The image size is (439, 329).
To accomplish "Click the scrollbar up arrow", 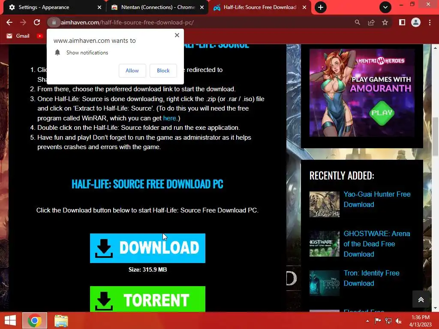I will (x=435, y=48).
